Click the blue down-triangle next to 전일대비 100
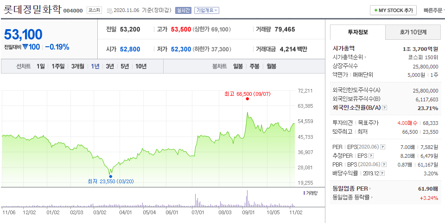445x223 pixels. (x=25, y=47)
